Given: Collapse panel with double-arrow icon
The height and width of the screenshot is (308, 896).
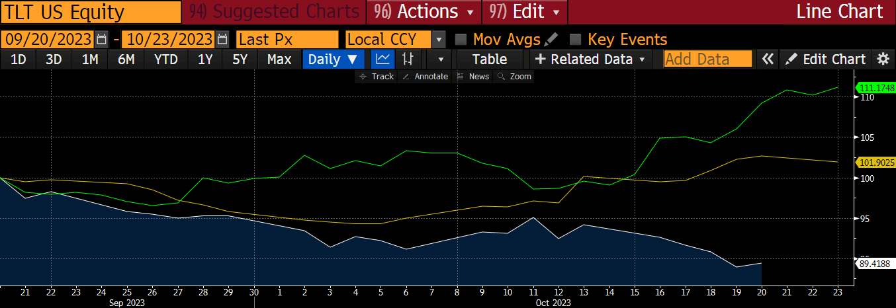Looking at the screenshot, I should pyautogui.click(x=767, y=59).
